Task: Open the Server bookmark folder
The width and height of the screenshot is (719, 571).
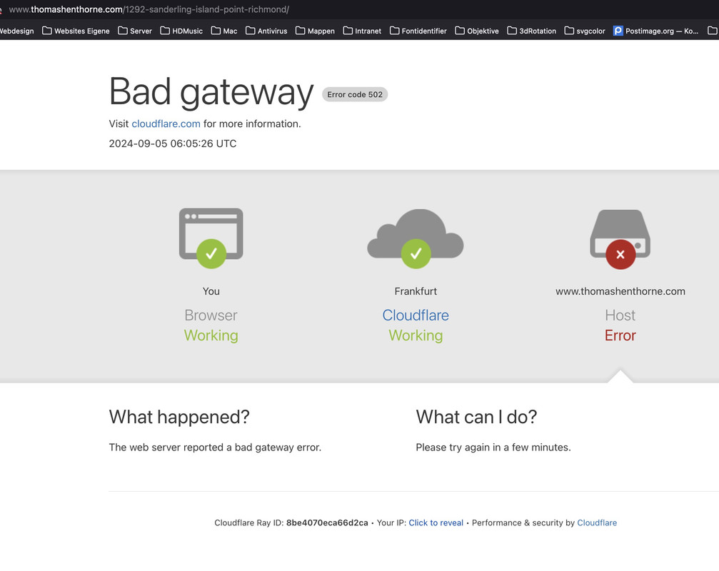Action: click(x=135, y=31)
